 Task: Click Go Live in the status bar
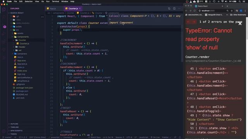155,137
